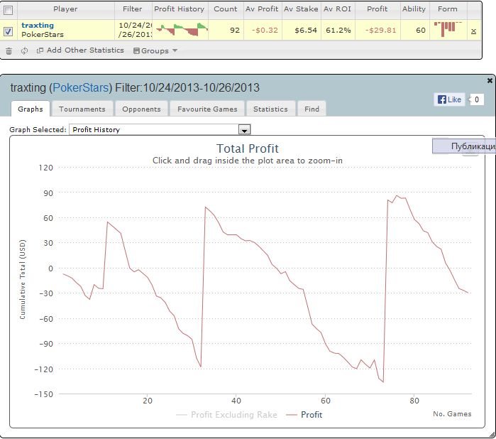Delete selected players with trash icon
This screenshot has height=439, width=496.
pyautogui.click(x=9, y=50)
